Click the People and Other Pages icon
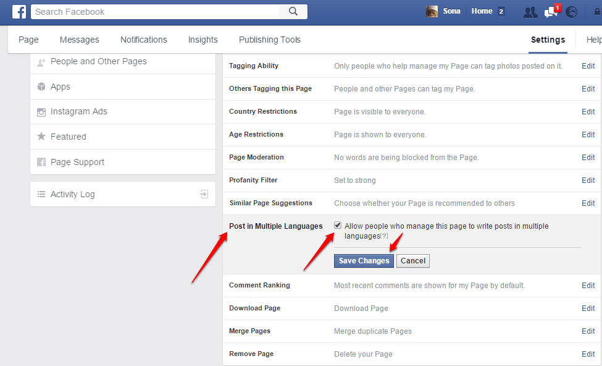The height and width of the screenshot is (366, 602). pyautogui.click(x=41, y=62)
